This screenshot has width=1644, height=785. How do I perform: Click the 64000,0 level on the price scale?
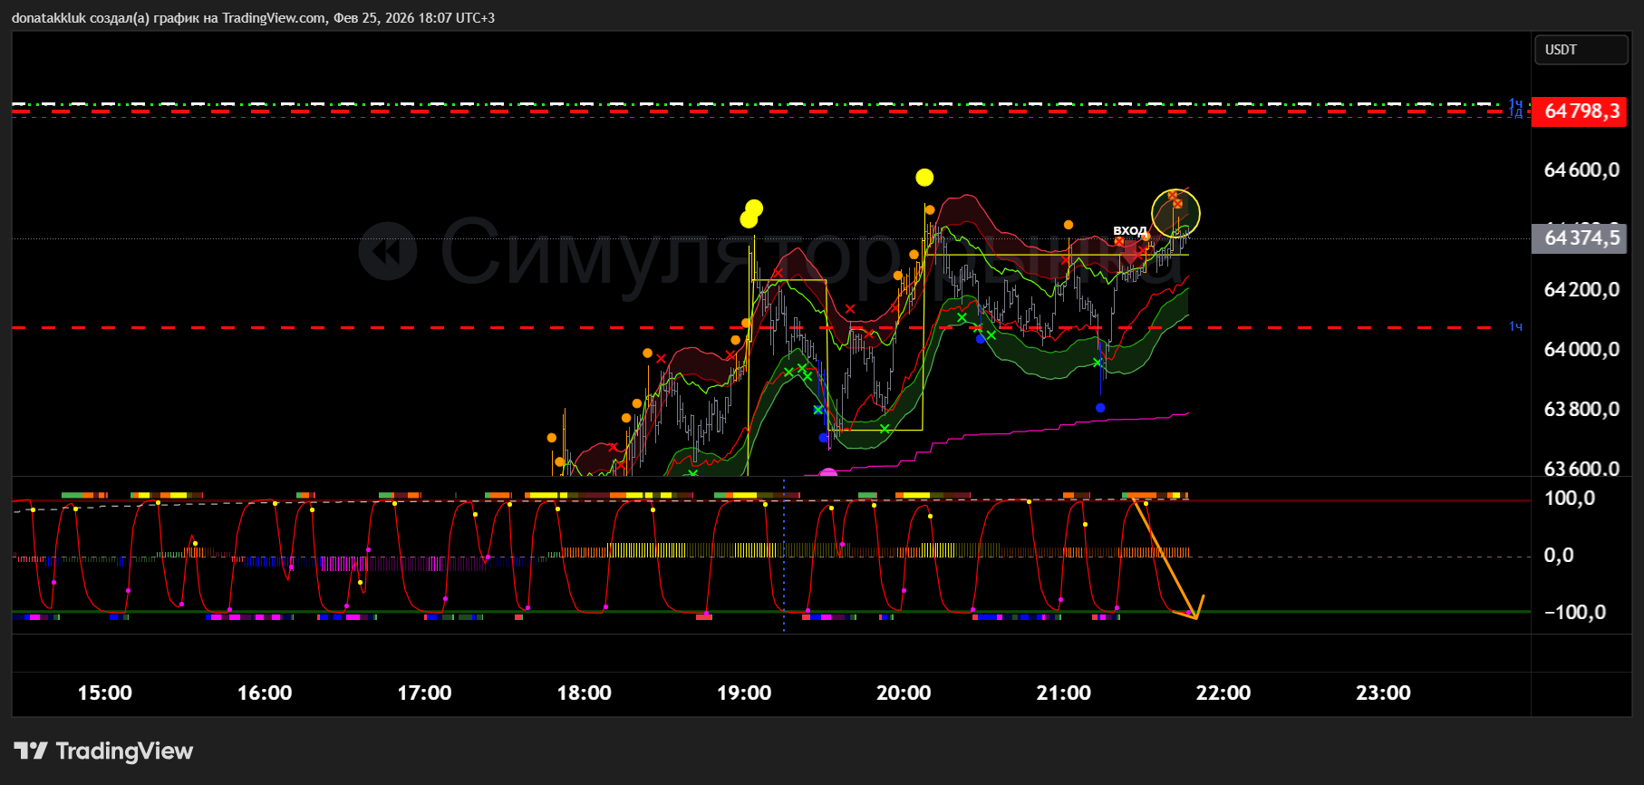(x=1581, y=350)
